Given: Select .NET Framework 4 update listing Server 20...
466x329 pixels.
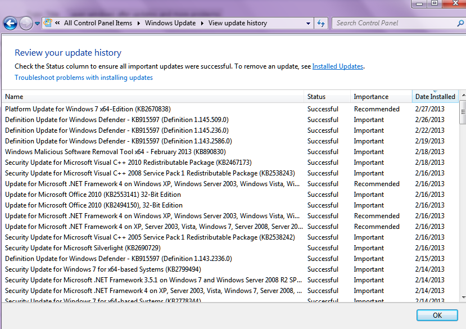Looking at the screenshot, I should 230,227.
